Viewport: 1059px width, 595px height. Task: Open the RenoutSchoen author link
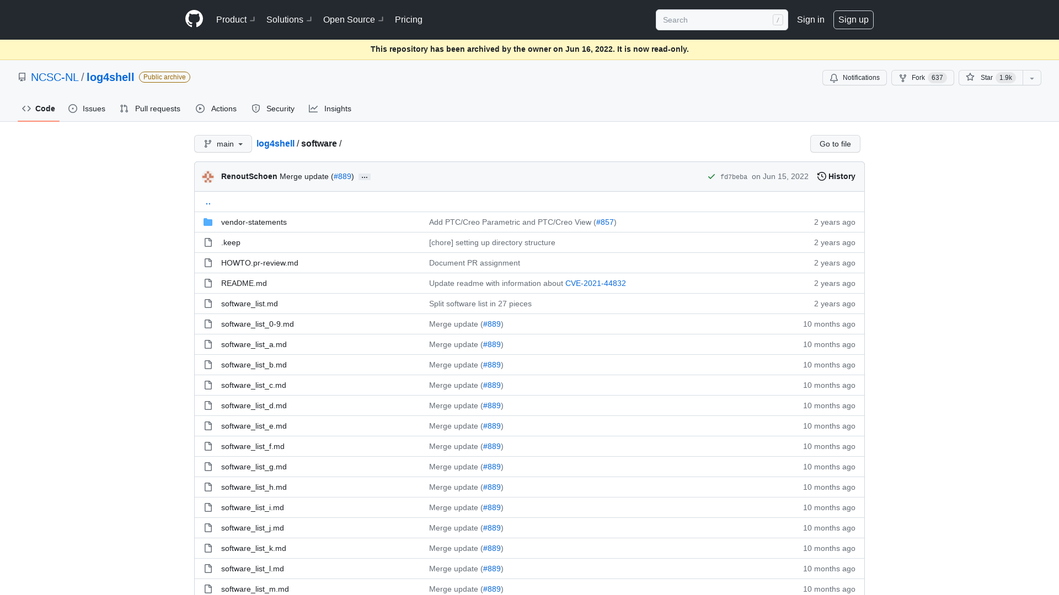click(x=249, y=176)
